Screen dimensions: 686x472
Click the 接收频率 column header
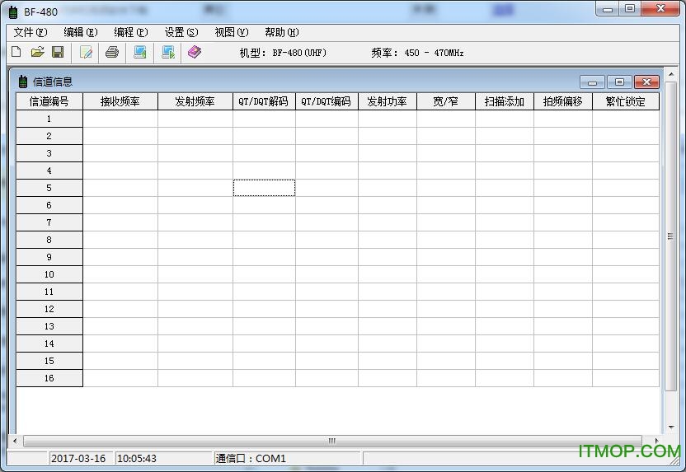pos(120,101)
